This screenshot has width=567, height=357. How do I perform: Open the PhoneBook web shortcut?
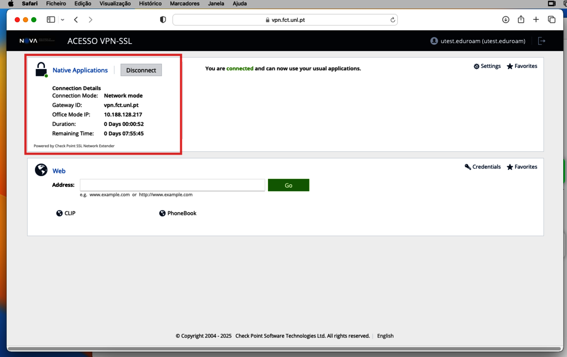click(x=178, y=213)
